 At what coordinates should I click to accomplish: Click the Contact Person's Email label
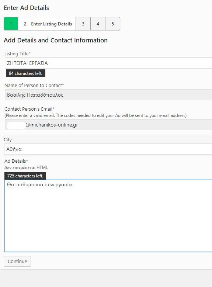click(29, 109)
